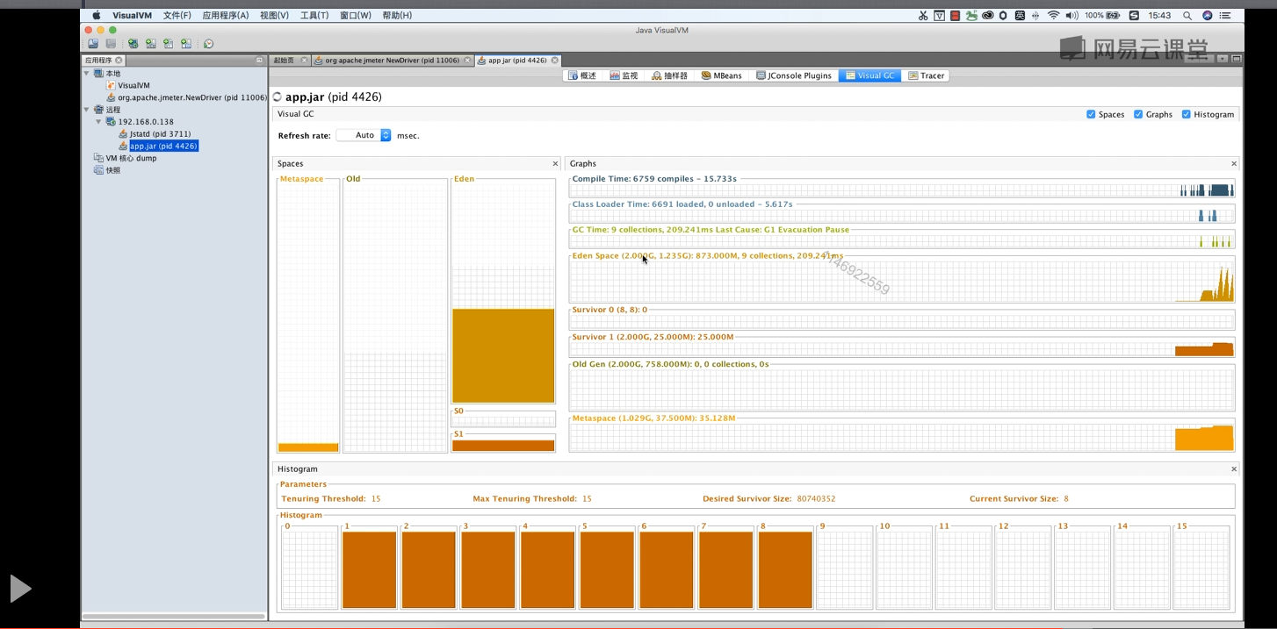This screenshot has height=629, width=1277.
Task: Open the VisualVM application menu
Action: pos(131,15)
